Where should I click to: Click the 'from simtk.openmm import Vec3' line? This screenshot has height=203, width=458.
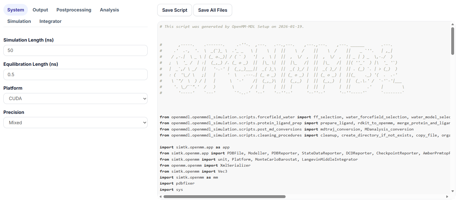(x=194, y=172)
